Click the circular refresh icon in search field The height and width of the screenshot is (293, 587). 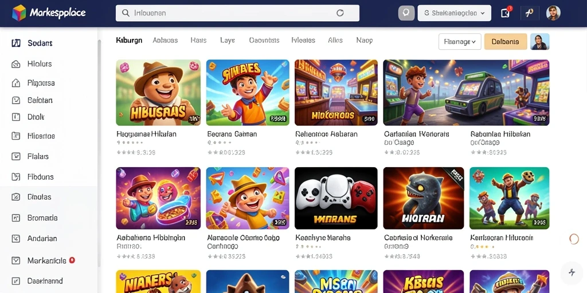tap(340, 13)
